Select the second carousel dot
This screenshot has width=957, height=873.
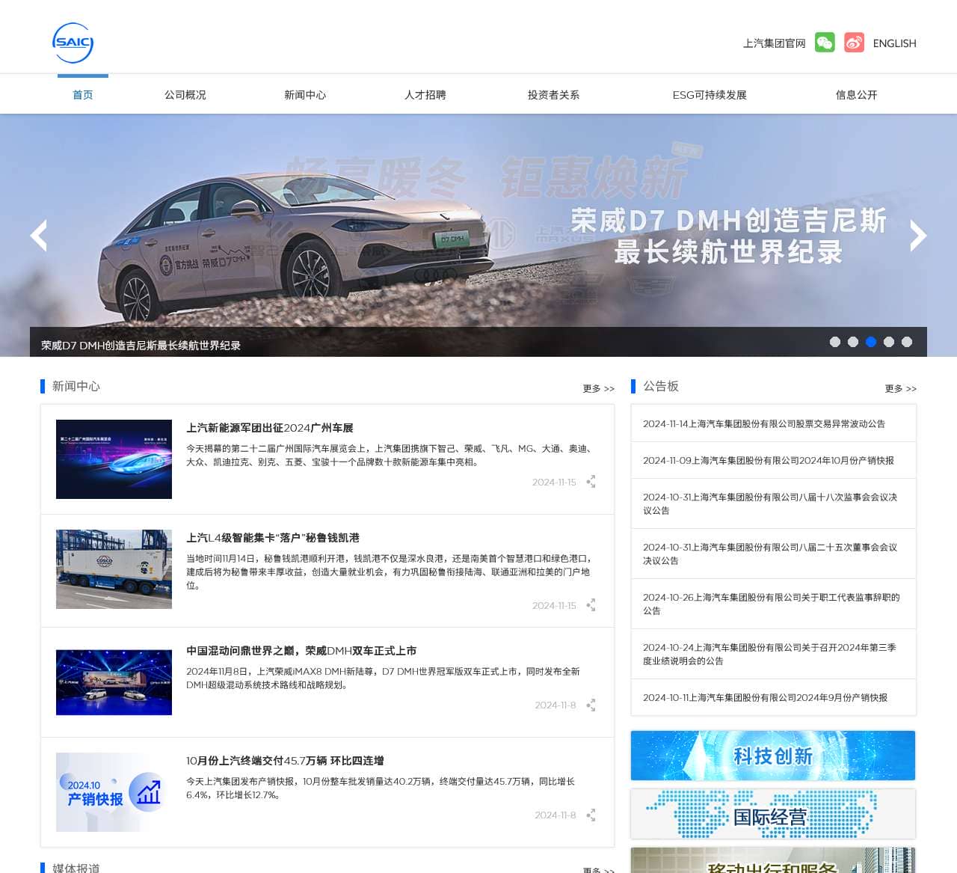tap(853, 342)
